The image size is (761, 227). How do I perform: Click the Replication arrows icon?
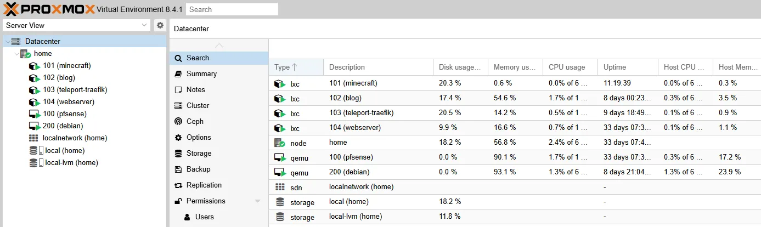(x=178, y=185)
